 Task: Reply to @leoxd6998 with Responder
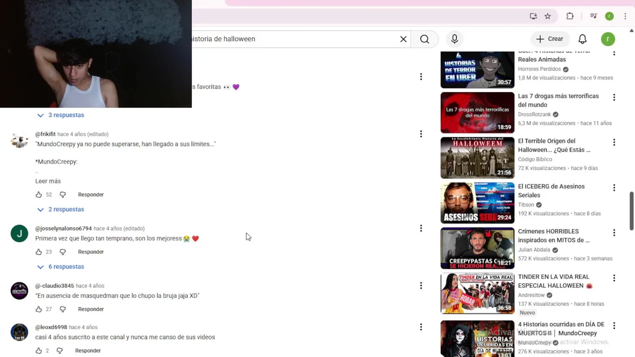(88, 351)
